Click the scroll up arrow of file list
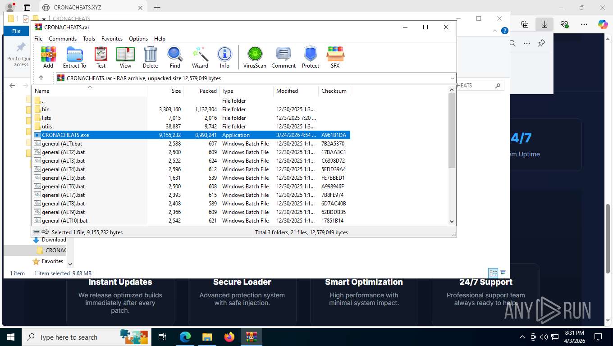Image resolution: width=613 pixels, height=346 pixels. 452,90
